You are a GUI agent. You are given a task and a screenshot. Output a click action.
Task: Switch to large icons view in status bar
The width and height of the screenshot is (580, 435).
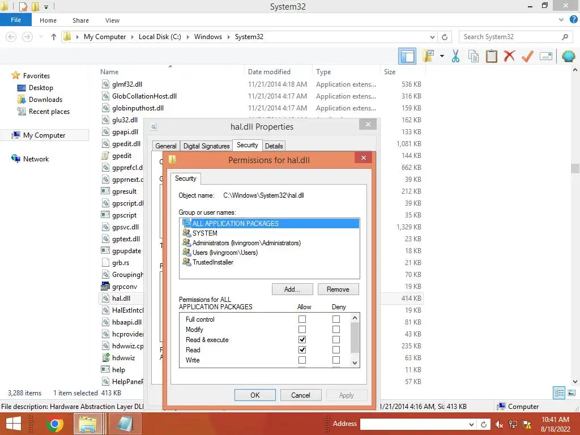[x=572, y=393]
